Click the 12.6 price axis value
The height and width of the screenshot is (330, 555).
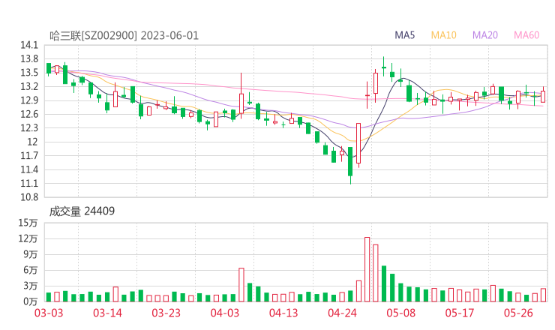click(29, 114)
